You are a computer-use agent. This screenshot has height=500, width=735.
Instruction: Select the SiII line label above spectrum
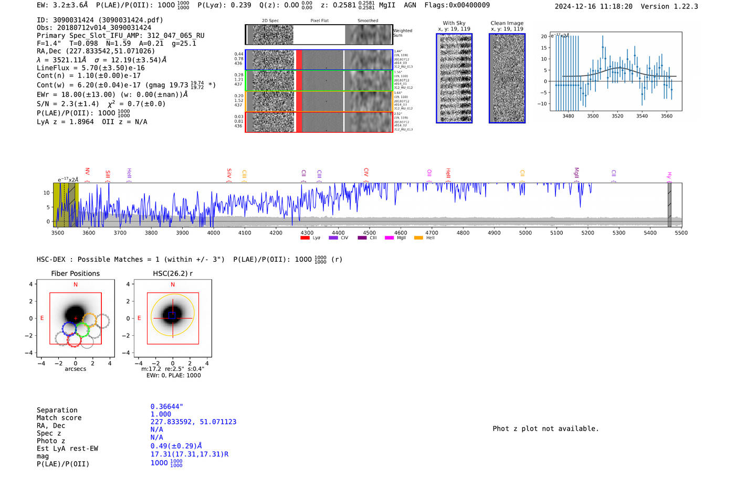[108, 174]
